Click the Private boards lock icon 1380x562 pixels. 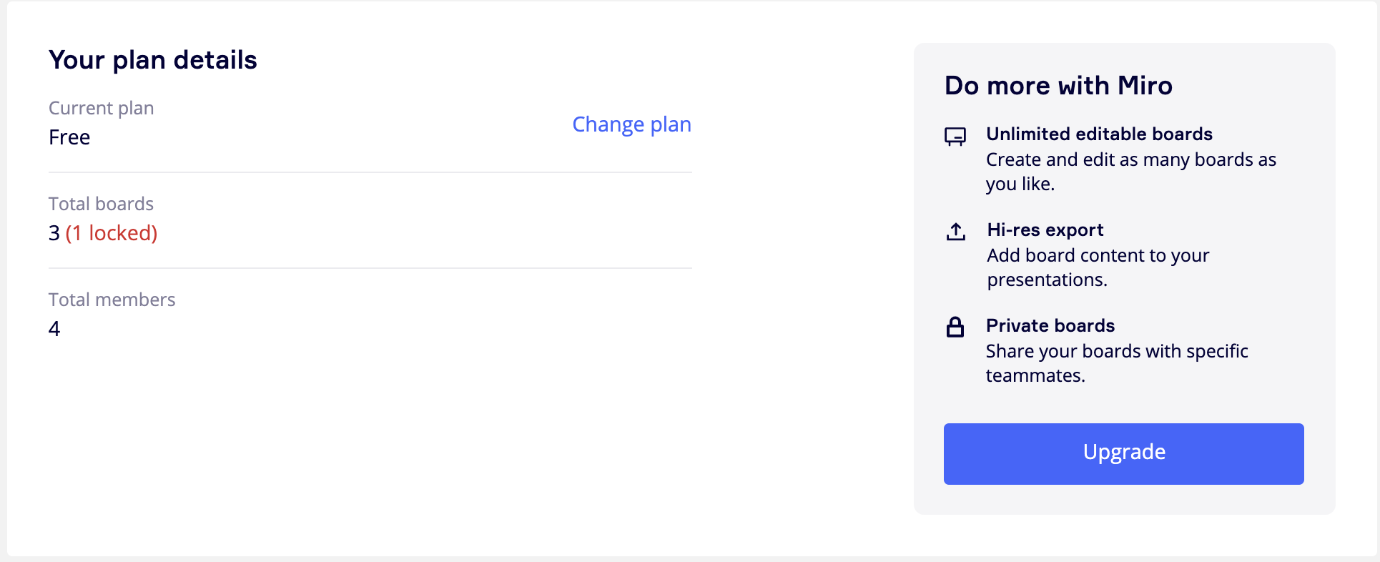[x=955, y=327]
